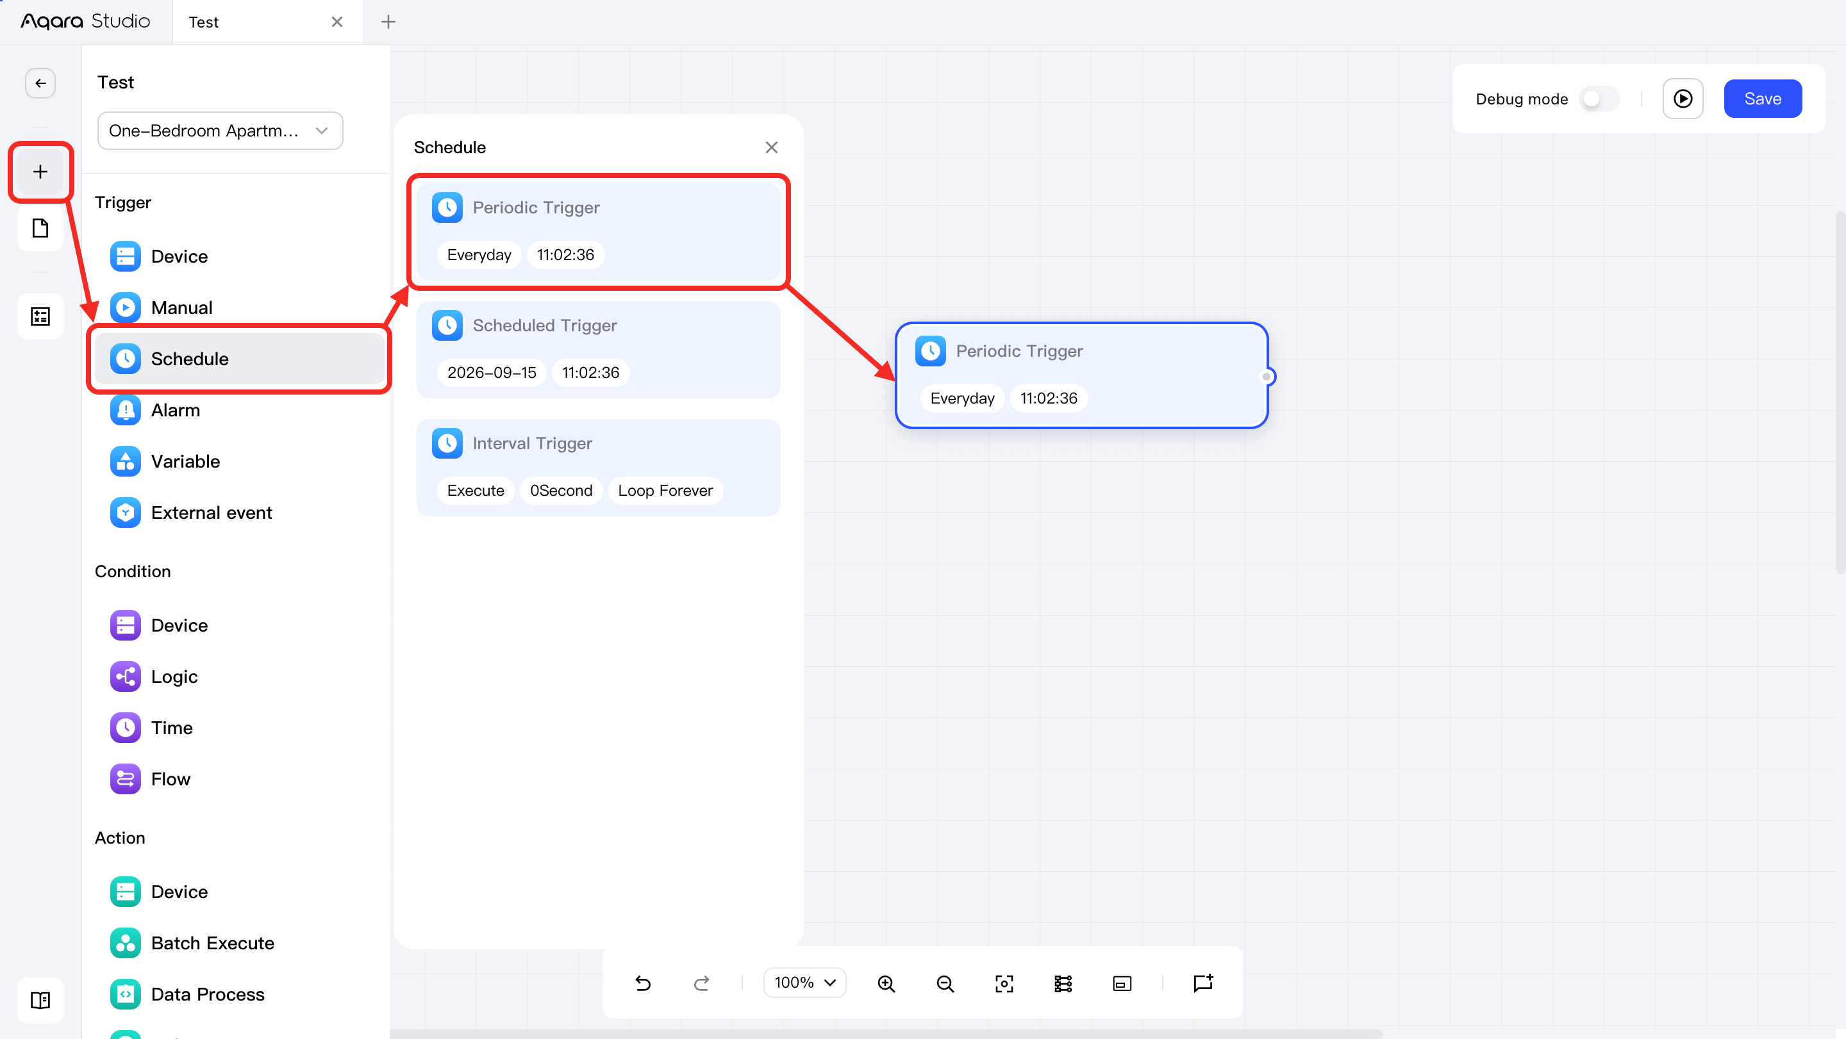Viewport: 1846px width, 1039px height.
Task: Select the Time condition
Action: coord(239,728)
